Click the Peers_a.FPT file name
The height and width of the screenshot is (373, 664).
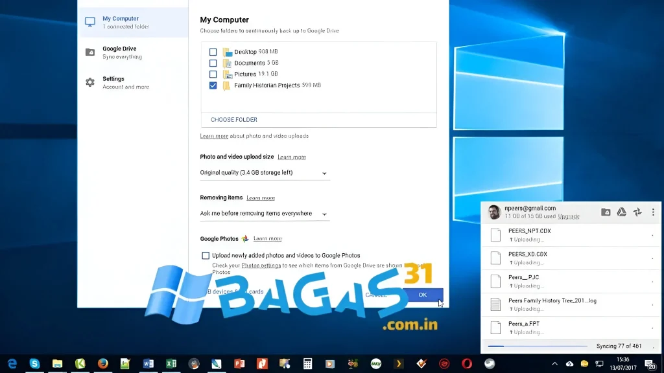coord(524,324)
